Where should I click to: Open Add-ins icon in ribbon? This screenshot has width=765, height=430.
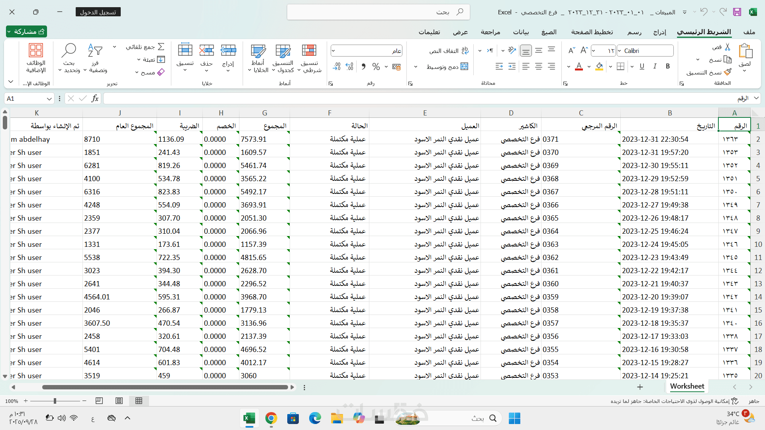(x=36, y=51)
